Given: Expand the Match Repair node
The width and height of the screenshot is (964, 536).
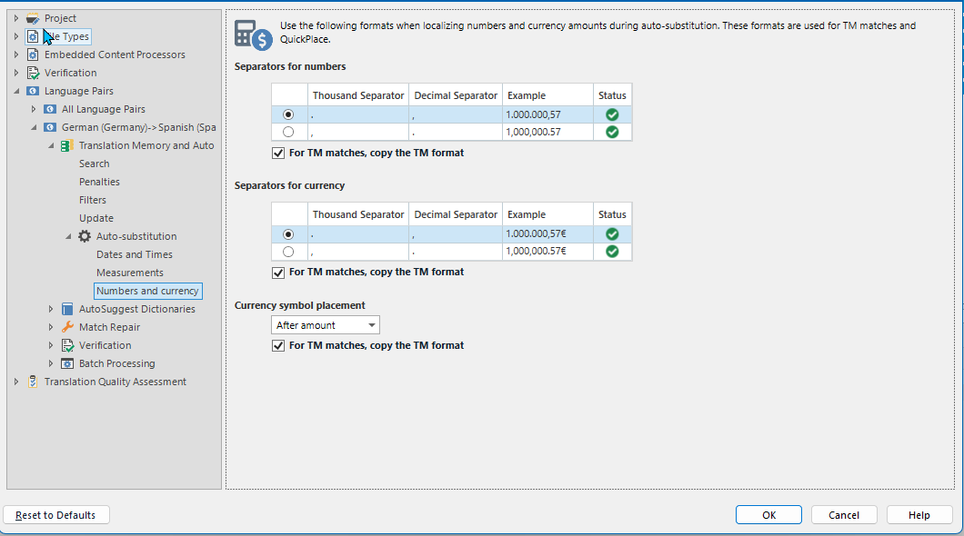Looking at the screenshot, I should point(51,327).
